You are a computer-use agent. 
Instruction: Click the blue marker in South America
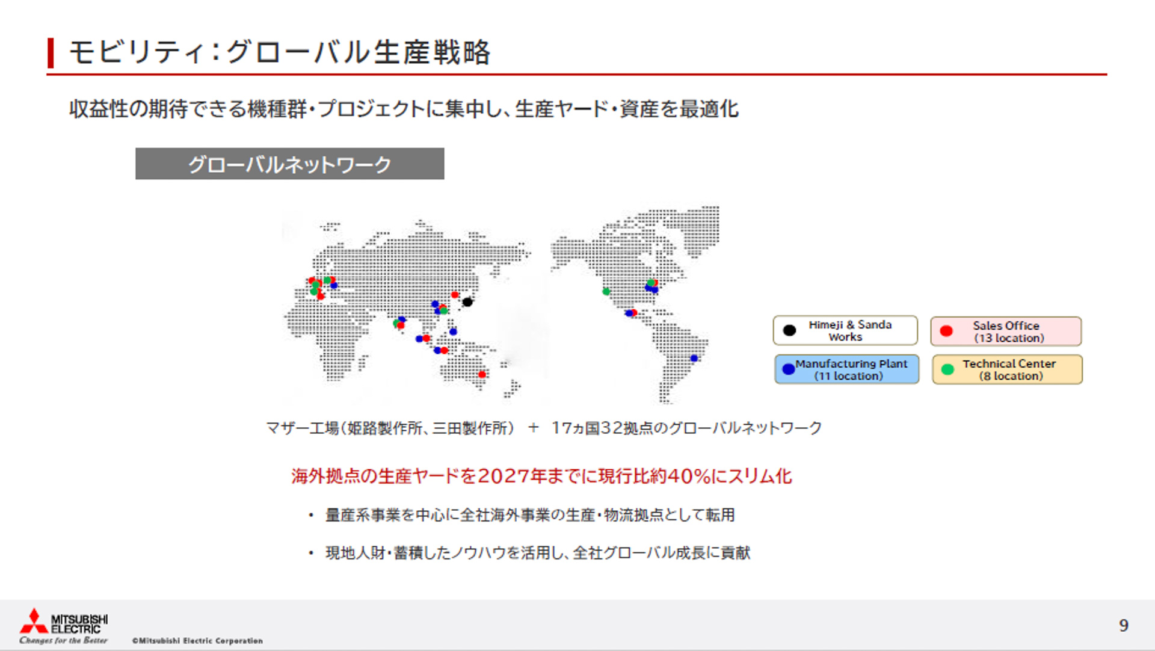pos(694,359)
